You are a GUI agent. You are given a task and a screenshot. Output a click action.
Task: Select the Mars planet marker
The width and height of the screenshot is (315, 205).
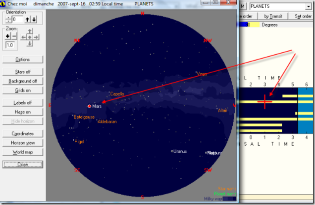(x=89, y=106)
